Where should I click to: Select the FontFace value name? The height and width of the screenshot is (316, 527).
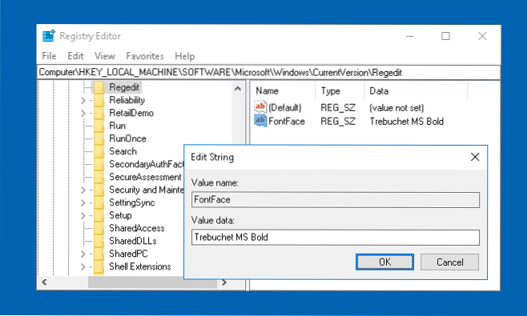point(287,122)
